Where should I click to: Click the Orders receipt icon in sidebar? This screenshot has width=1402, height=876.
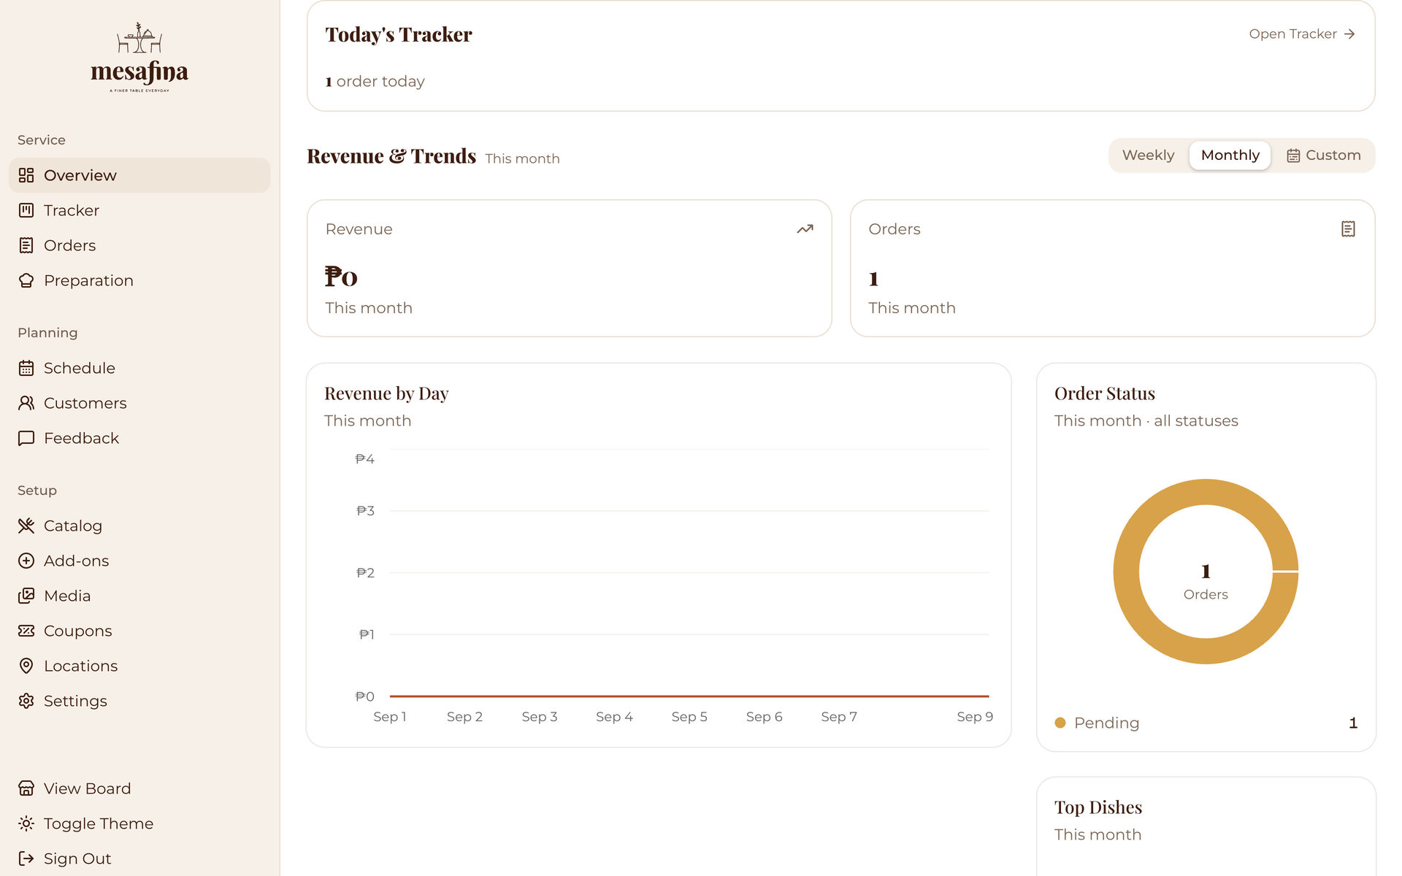tap(26, 245)
